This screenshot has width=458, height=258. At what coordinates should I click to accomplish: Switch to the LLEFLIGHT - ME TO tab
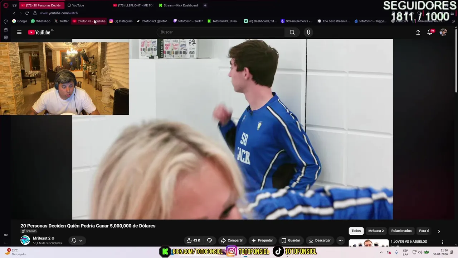coord(133,5)
